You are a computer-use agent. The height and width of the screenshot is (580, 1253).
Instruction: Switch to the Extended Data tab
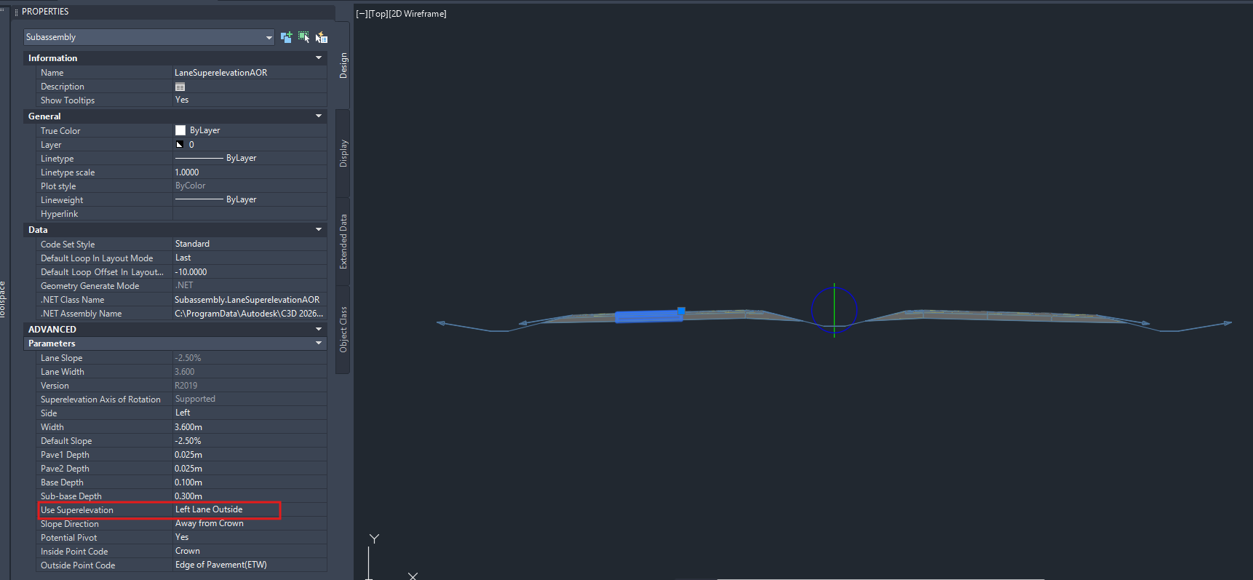[x=343, y=242]
